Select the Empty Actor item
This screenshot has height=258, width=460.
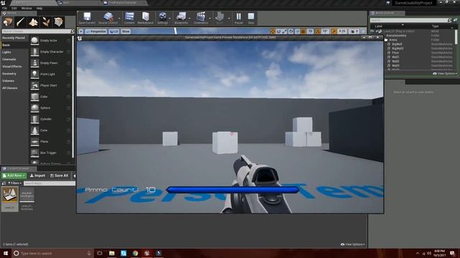pyautogui.click(x=51, y=41)
